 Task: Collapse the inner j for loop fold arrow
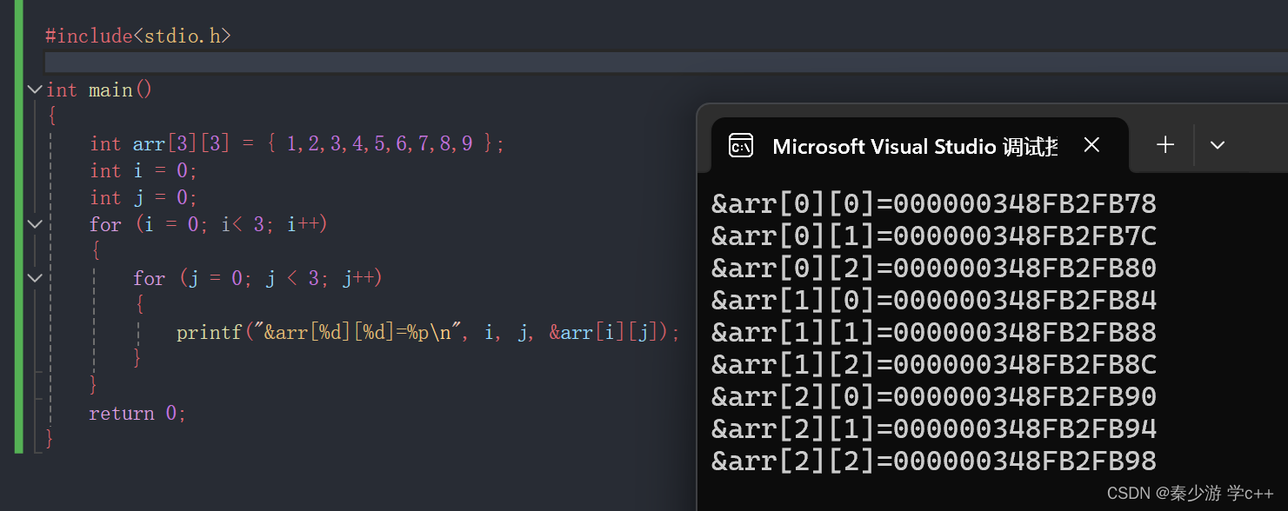click(35, 278)
